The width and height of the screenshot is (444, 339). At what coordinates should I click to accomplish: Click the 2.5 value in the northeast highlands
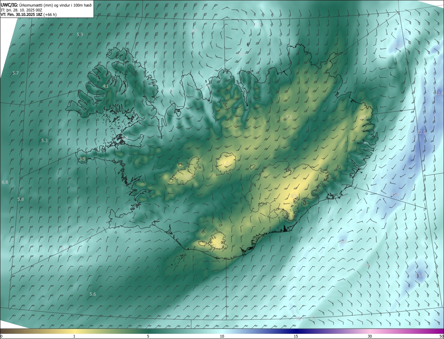[289, 118]
